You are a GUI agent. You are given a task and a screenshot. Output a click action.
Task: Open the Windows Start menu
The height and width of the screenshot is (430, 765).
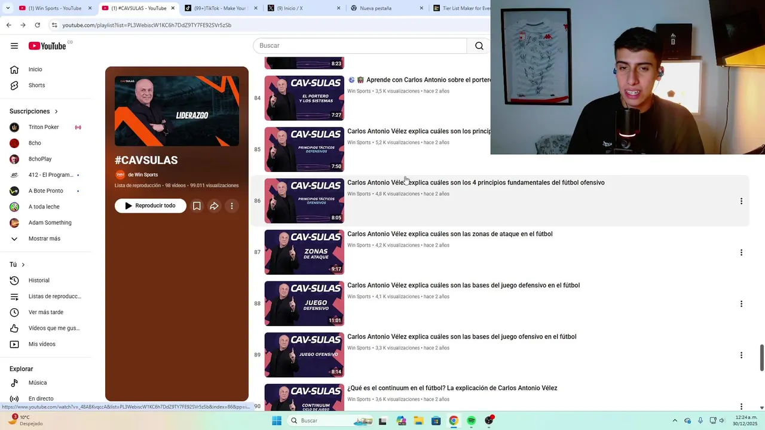[276, 420]
